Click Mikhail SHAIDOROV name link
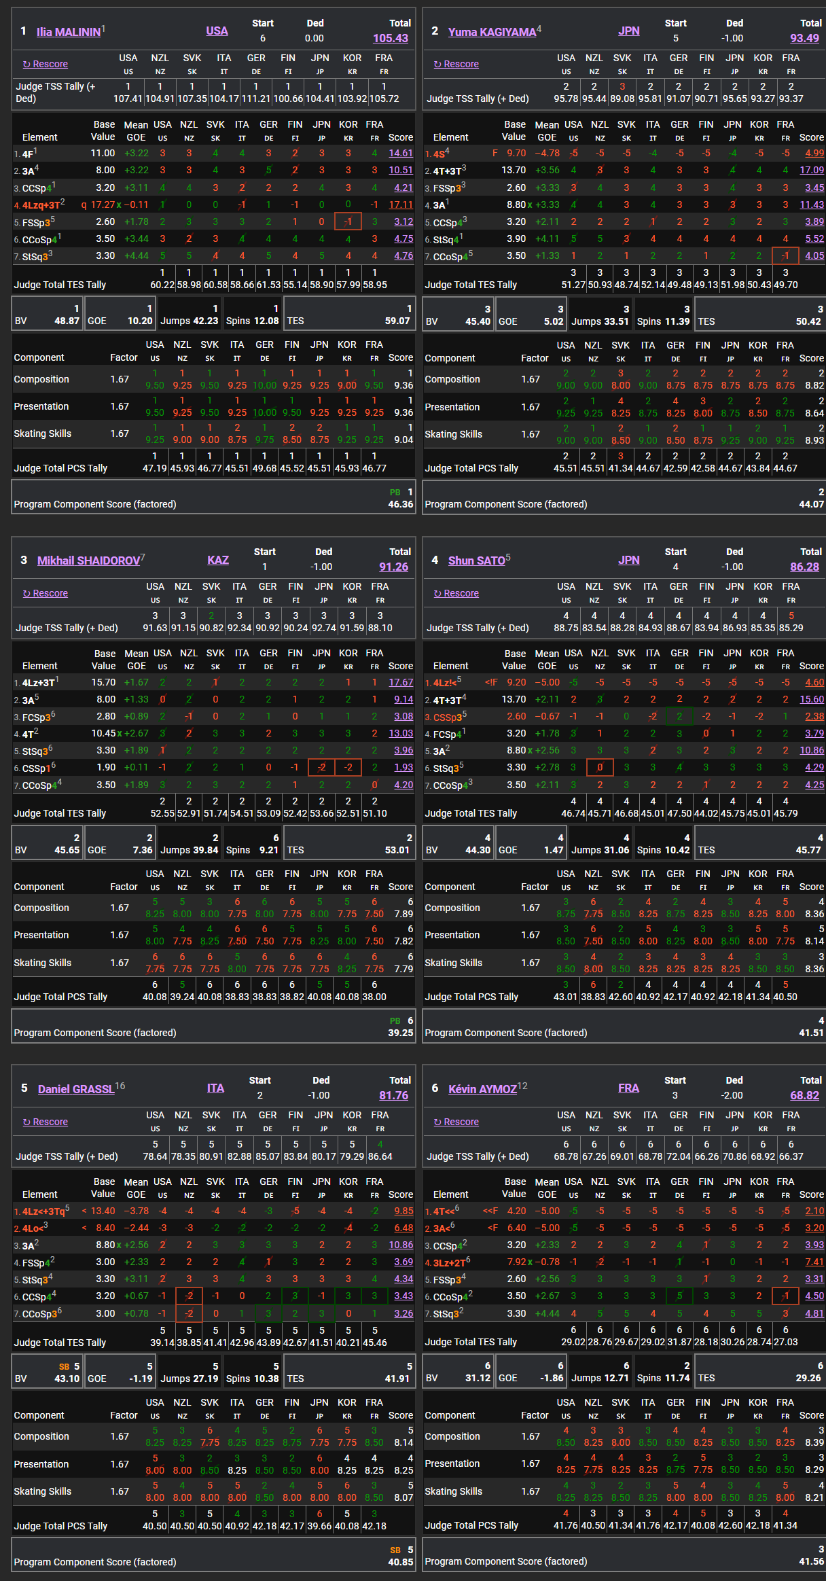Image resolution: width=826 pixels, height=1581 pixels. tap(88, 561)
